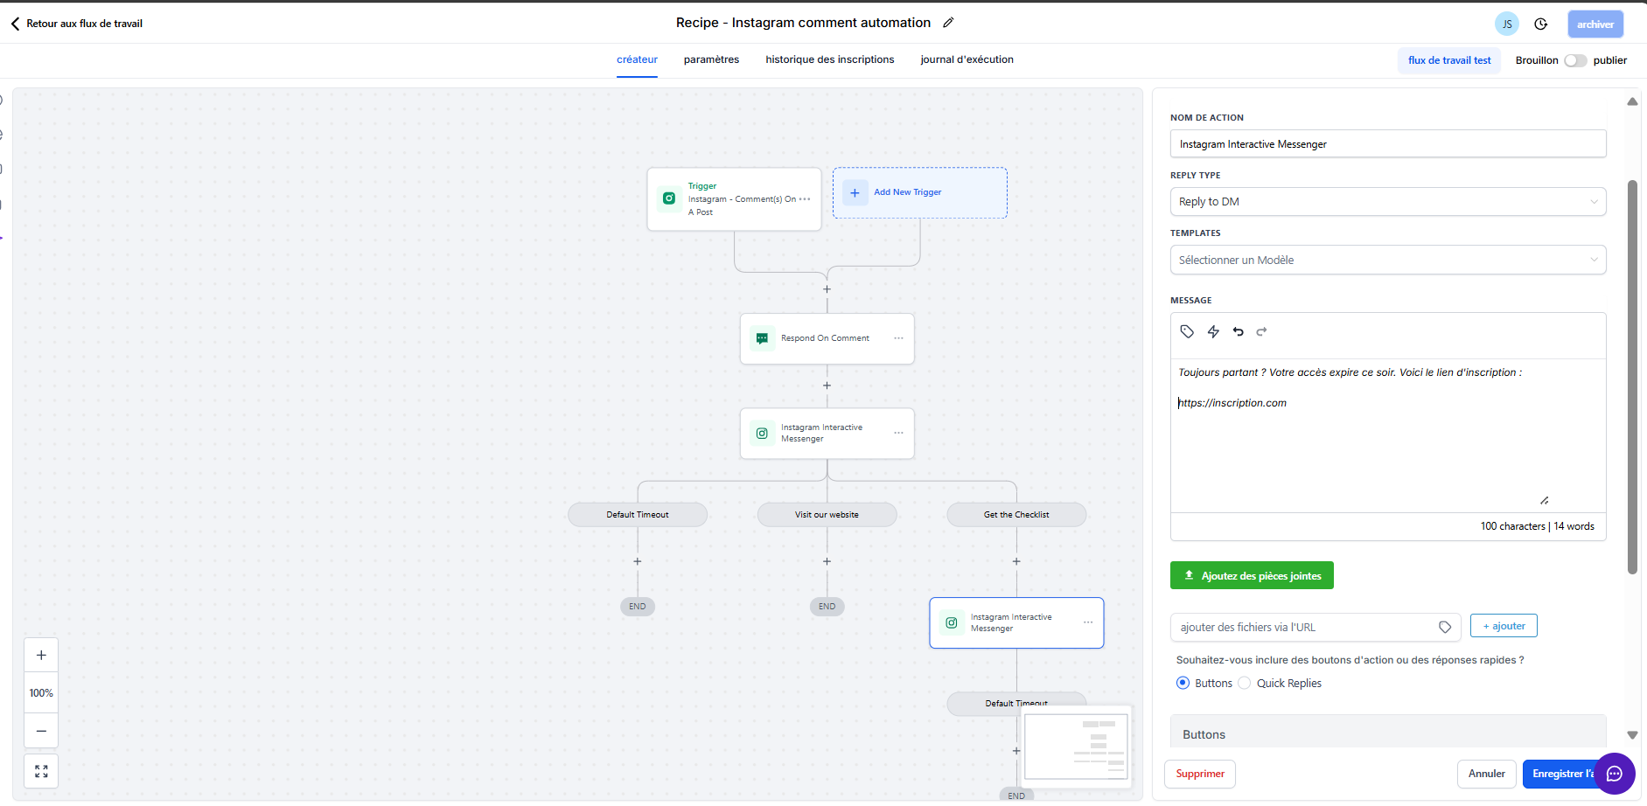Click the pencil icon to rename the recipe

(x=948, y=22)
